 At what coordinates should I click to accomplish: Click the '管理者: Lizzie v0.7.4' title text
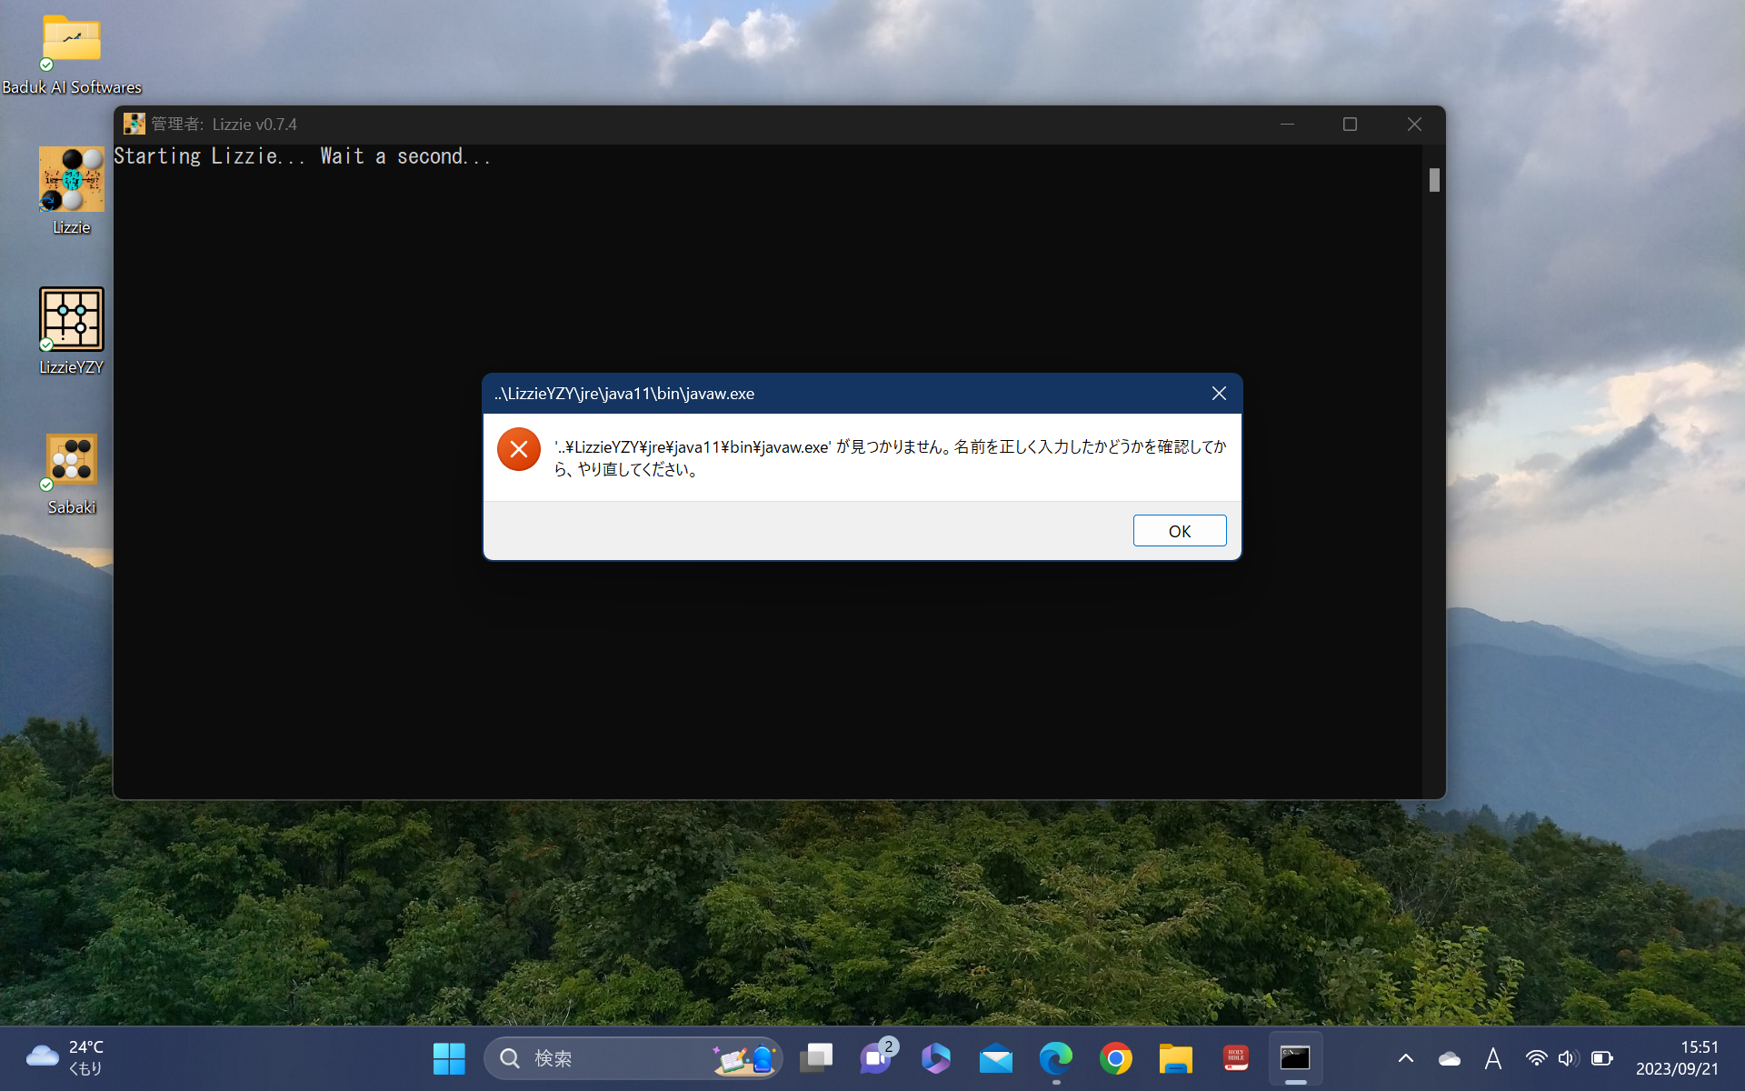pyautogui.click(x=224, y=125)
